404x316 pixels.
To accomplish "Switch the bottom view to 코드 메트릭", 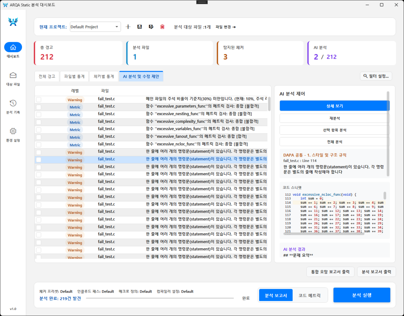I will pyautogui.click(x=310, y=296).
